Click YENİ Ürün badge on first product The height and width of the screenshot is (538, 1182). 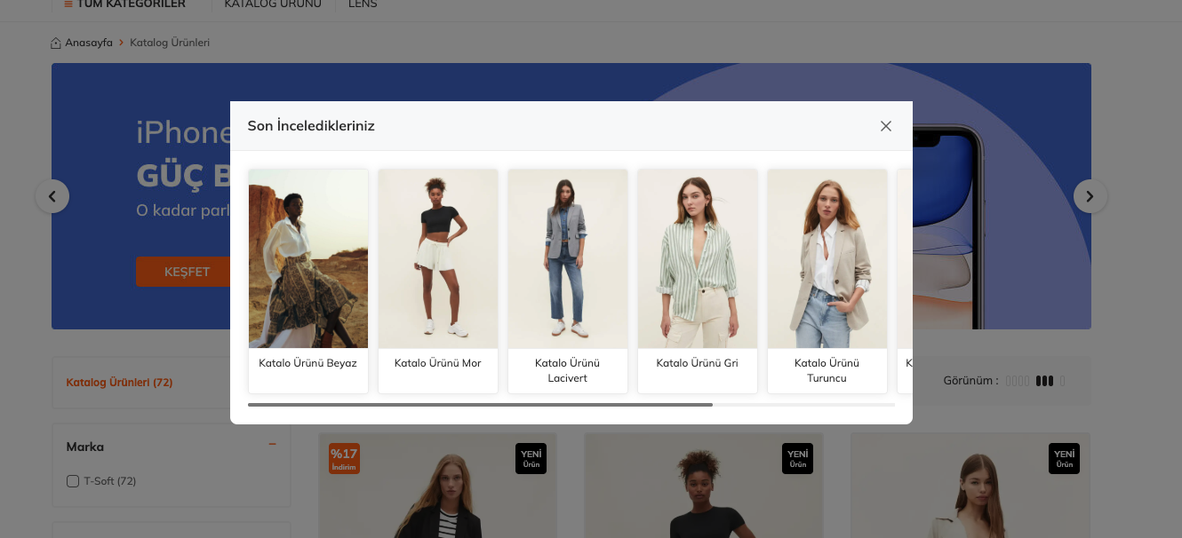pyautogui.click(x=531, y=458)
